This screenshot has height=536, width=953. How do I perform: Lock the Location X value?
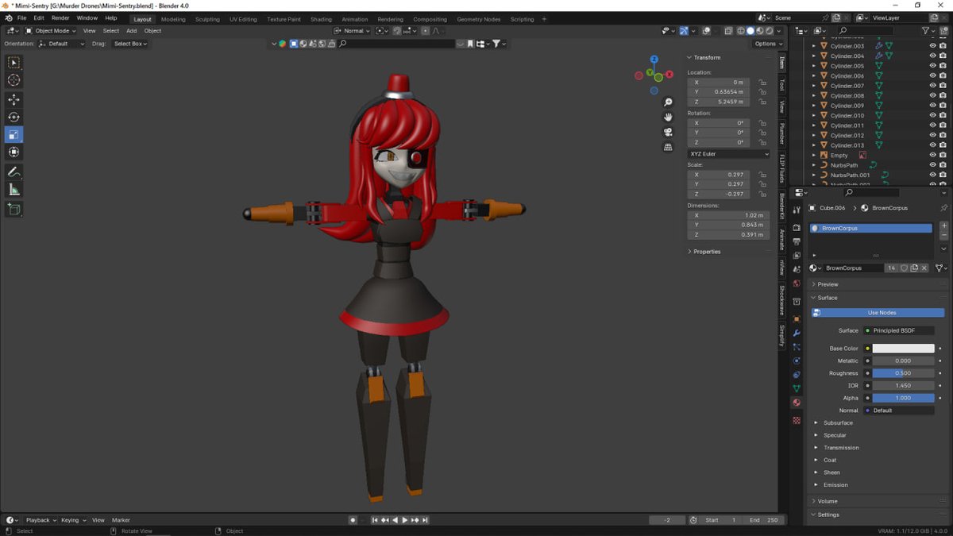pos(762,83)
